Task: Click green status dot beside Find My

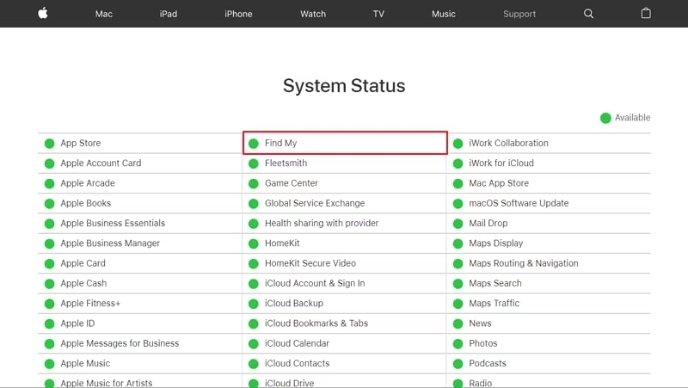Action: [x=254, y=144]
